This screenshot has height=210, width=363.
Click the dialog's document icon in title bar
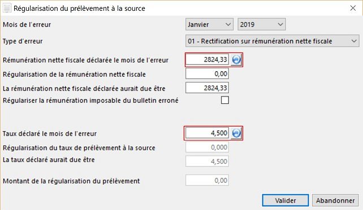pos(7,8)
